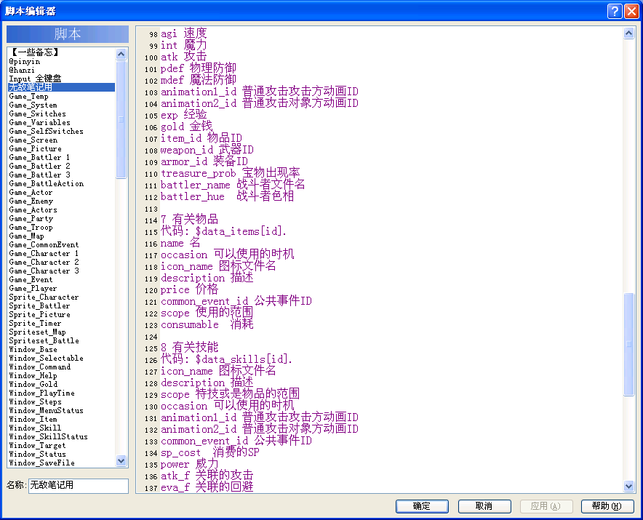Click the script list scroll-up arrow
The image size is (643, 520).
121,54
